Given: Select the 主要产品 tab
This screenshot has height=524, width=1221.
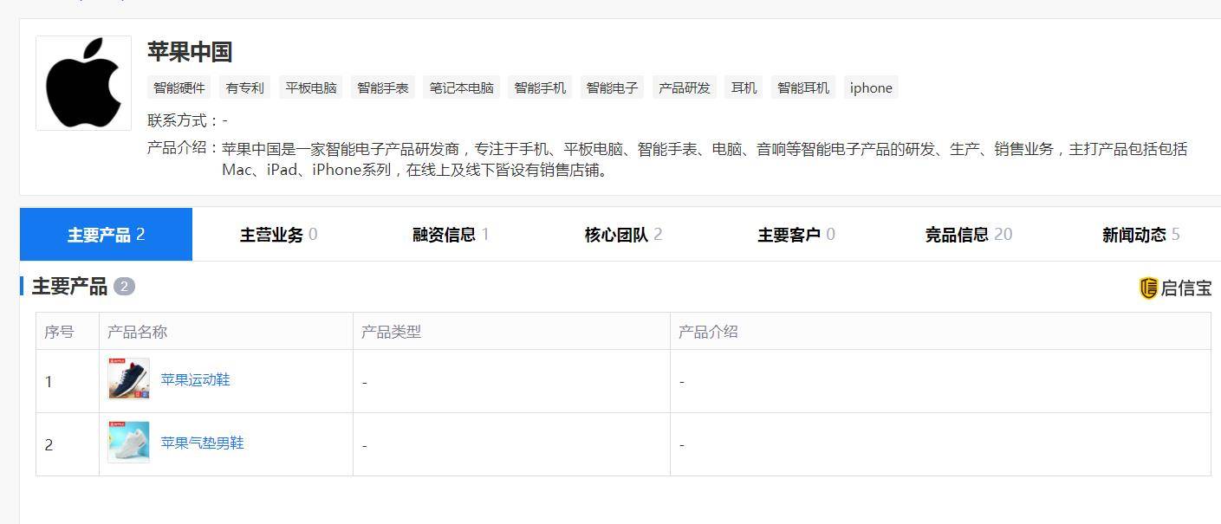Looking at the screenshot, I should [x=106, y=235].
